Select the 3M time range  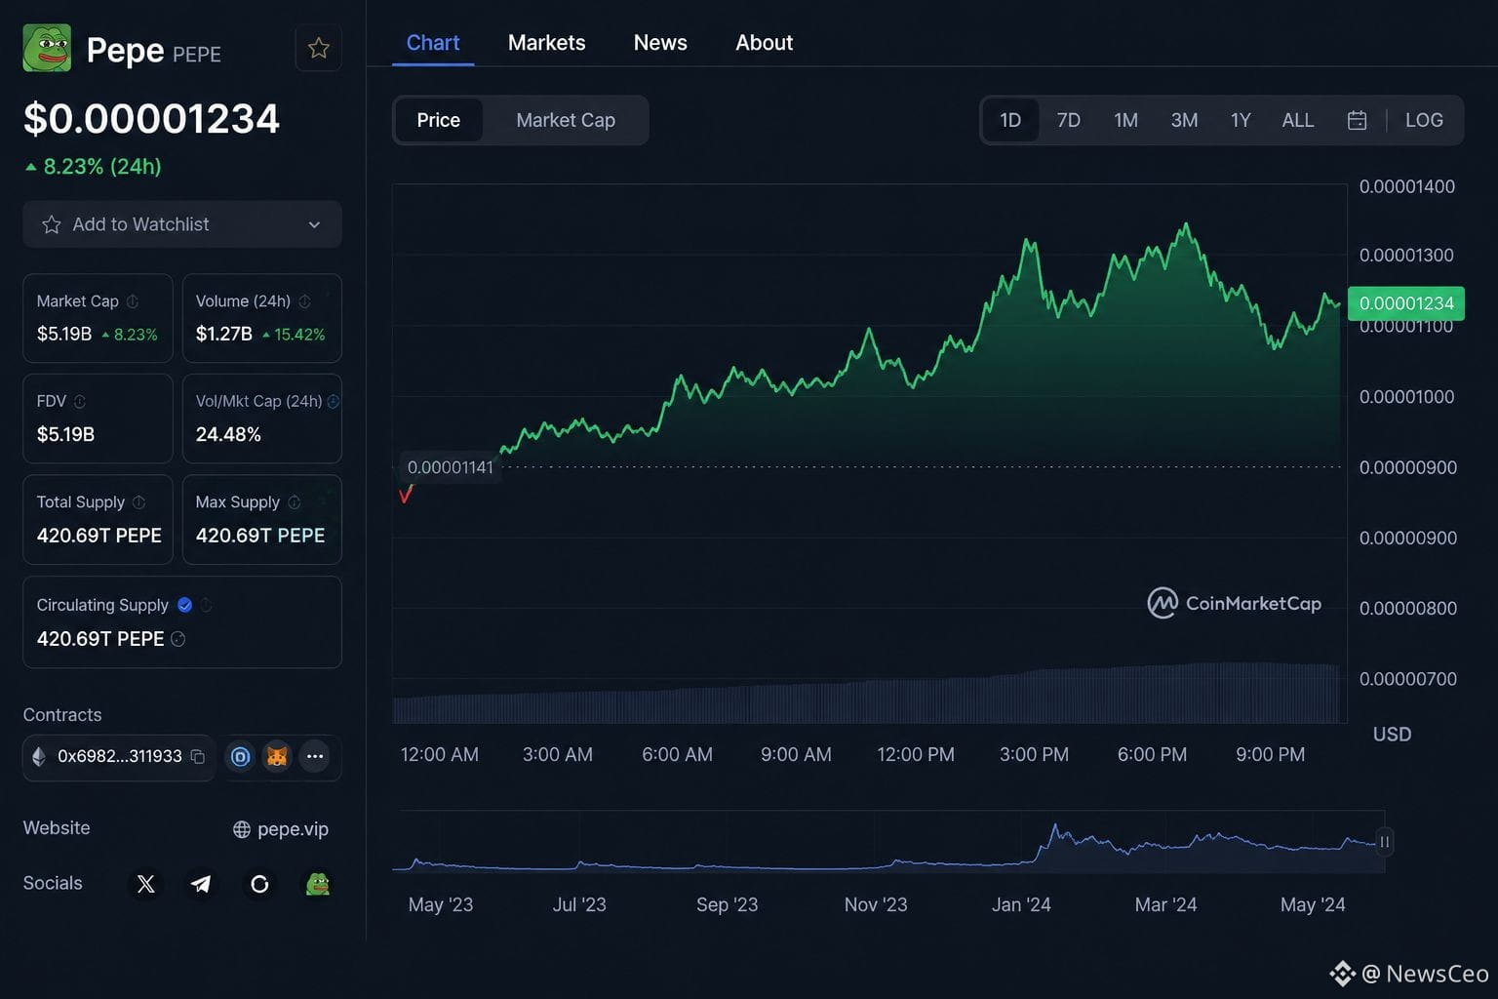tap(1184, 120)
